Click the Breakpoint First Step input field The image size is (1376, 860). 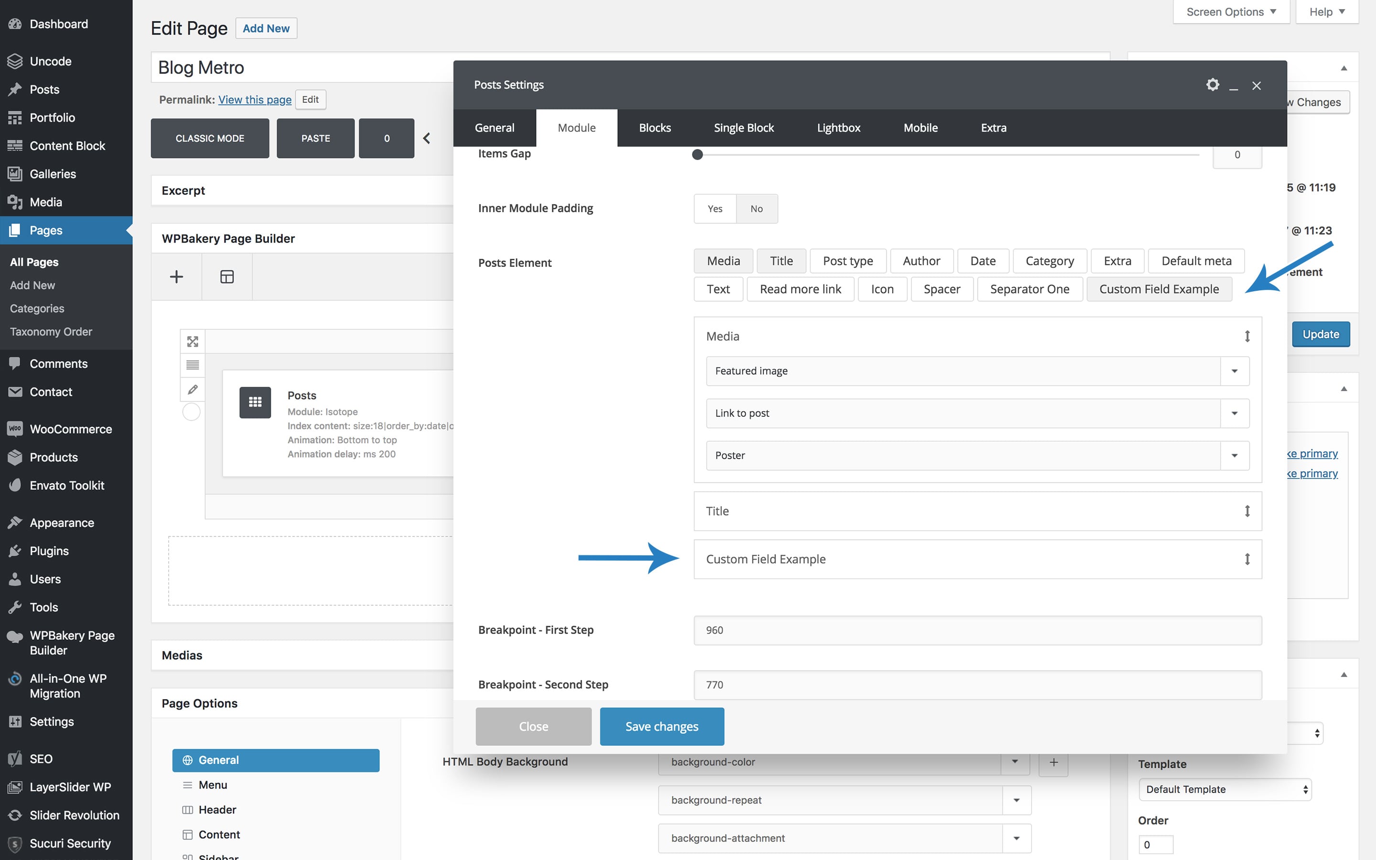[x=978, y=629]
